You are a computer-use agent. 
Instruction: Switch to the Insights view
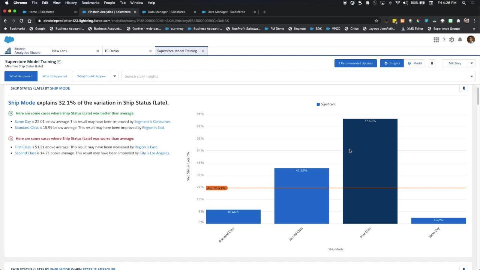(x=391, y=63)
